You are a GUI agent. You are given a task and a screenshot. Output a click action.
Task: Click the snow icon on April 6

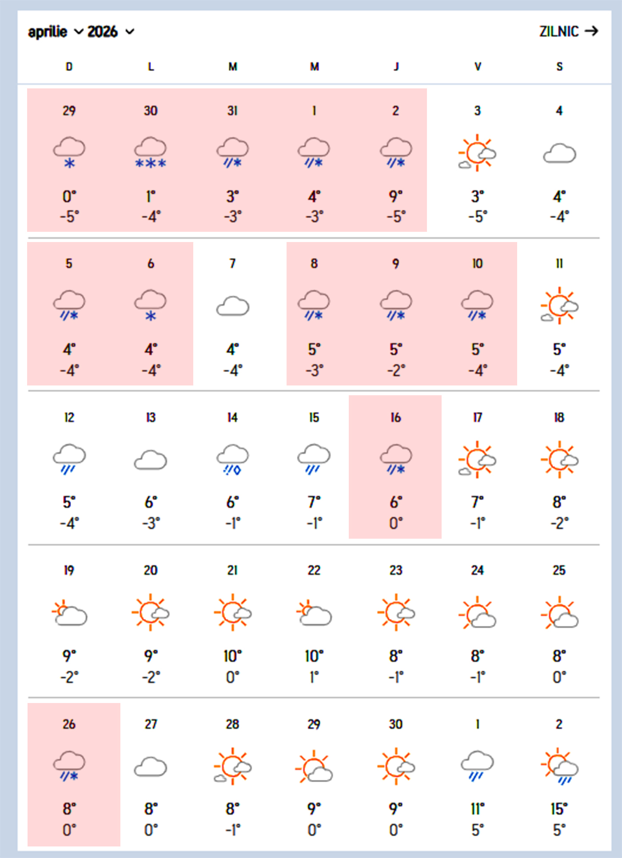[151, 306]
